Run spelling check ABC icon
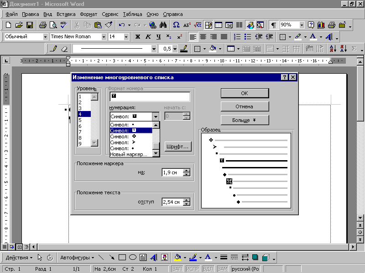 [63, 25]
